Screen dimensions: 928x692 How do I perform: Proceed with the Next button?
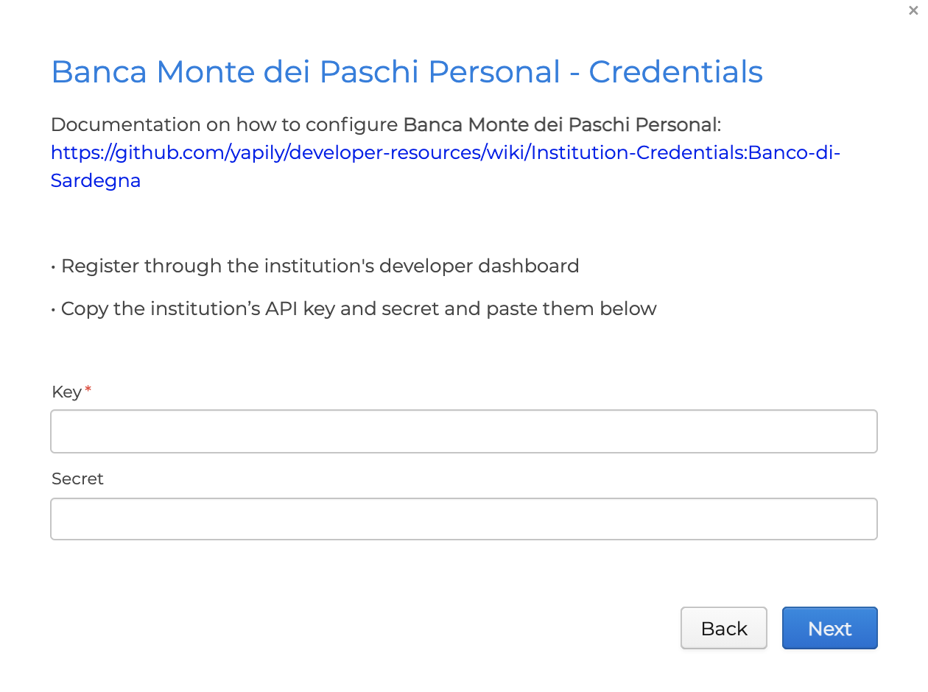coord(830,628)
